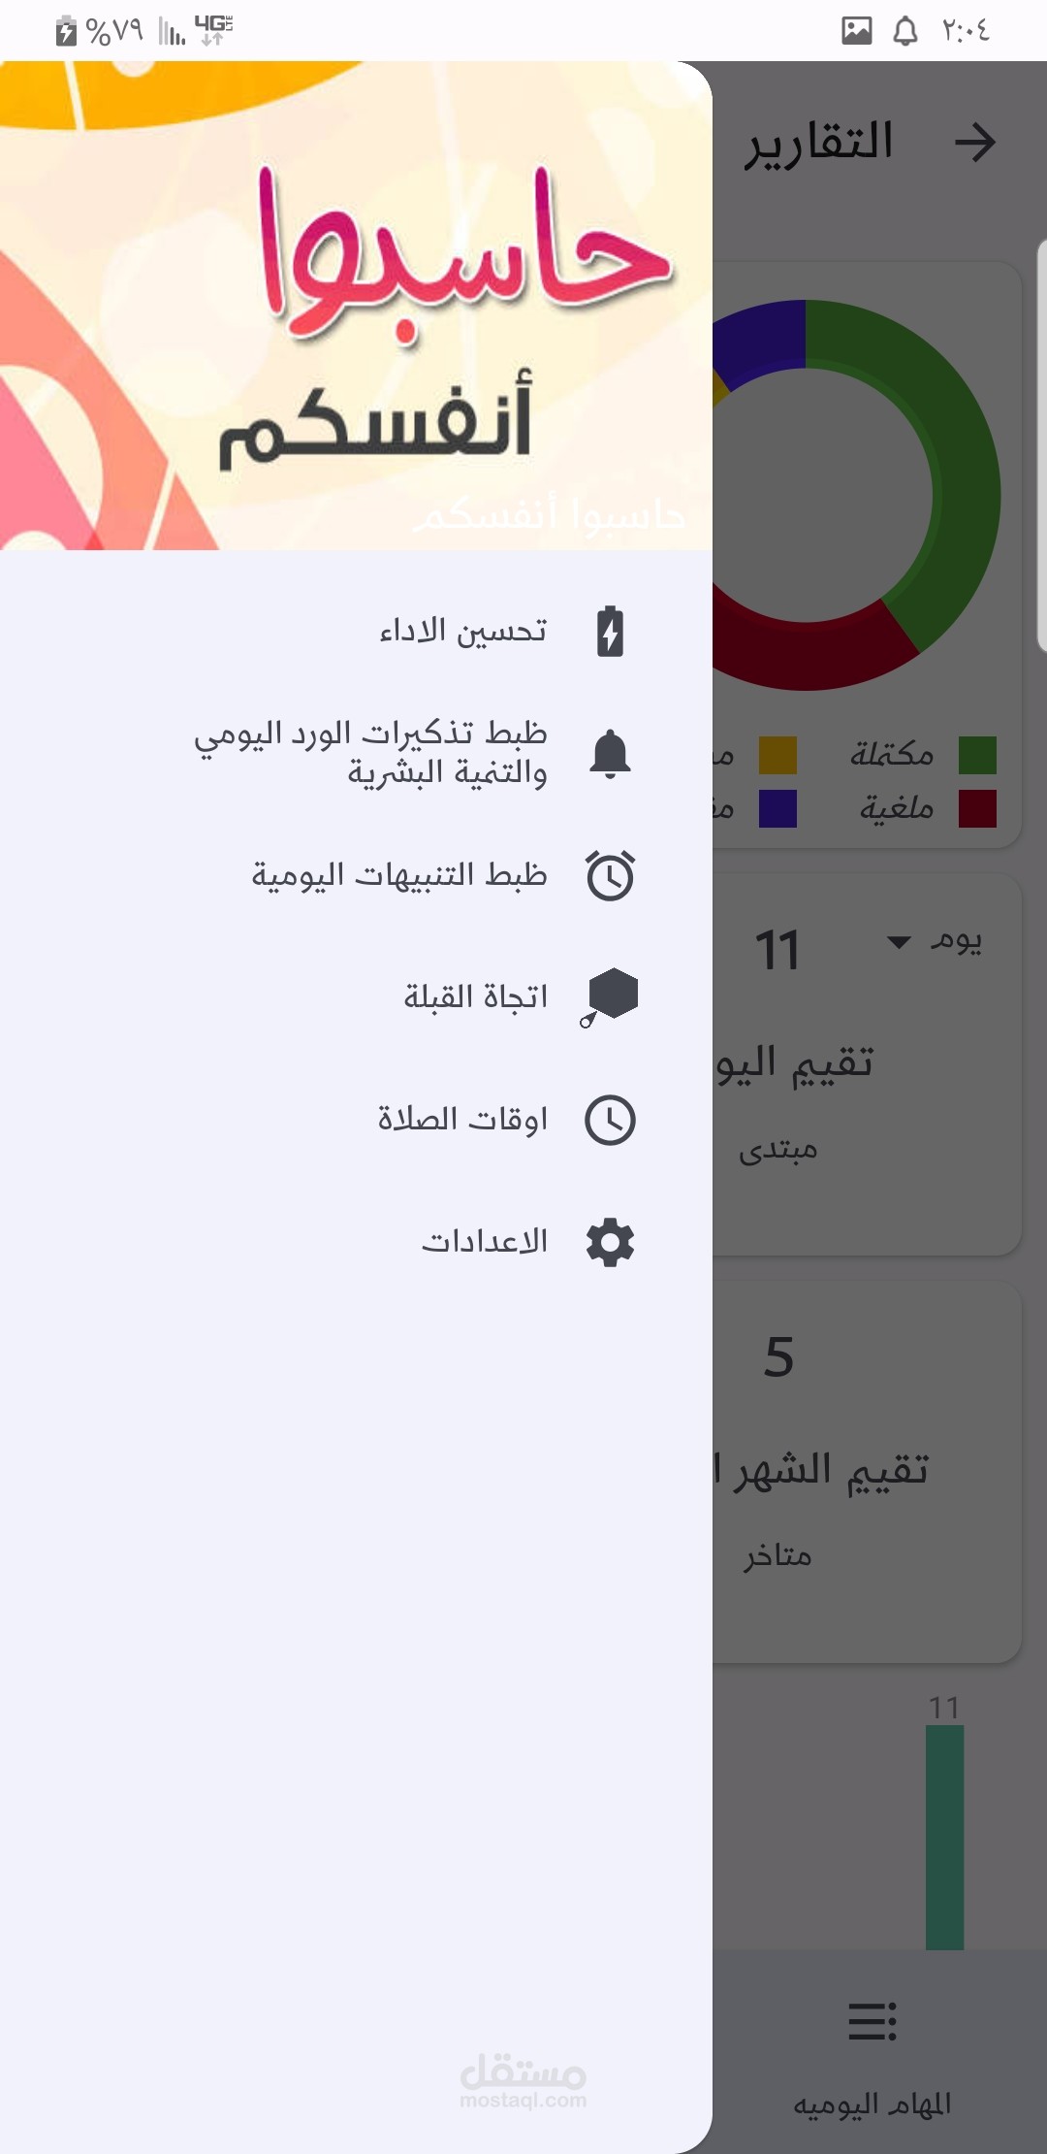1047x2154 pixels.
Task: Tap the settings gear icon
Action: 610,1242
